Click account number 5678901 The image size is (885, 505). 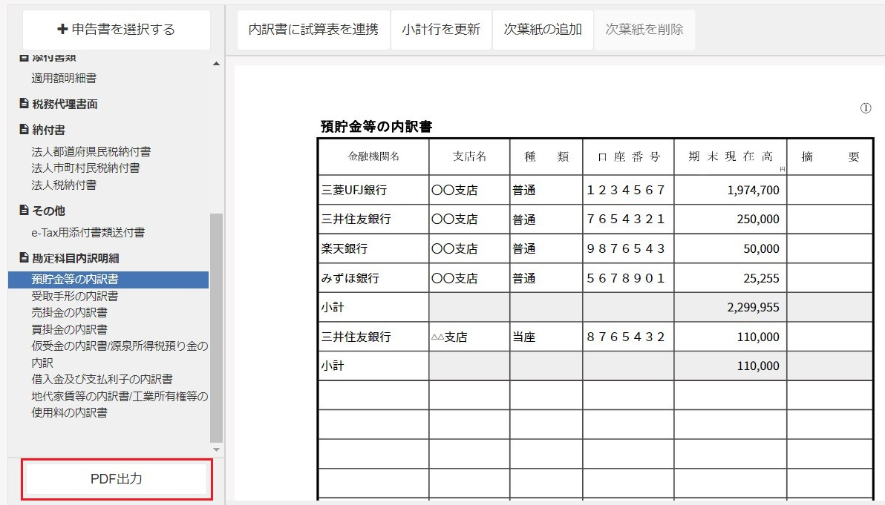coord(628,278)
